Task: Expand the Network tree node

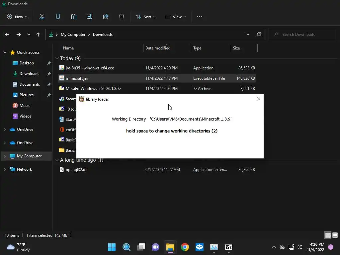Action: point(5,169)
